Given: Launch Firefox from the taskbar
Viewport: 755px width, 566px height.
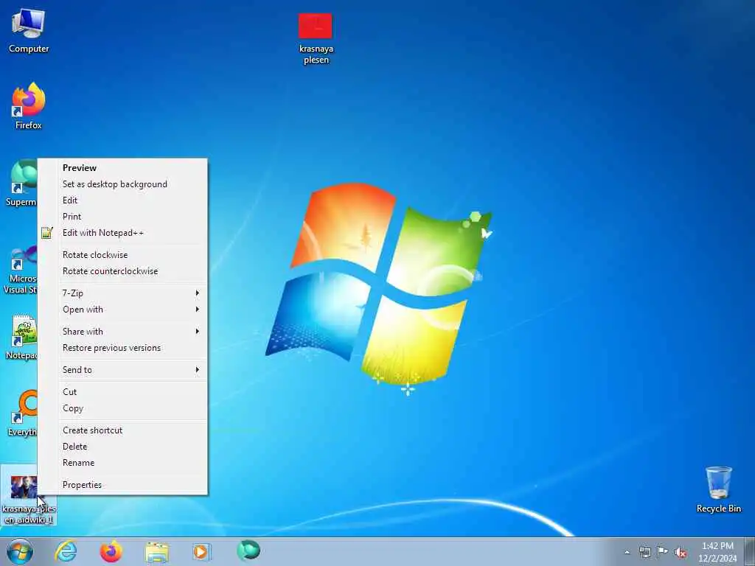Looking at the screenshot, I should click(111, 551).
